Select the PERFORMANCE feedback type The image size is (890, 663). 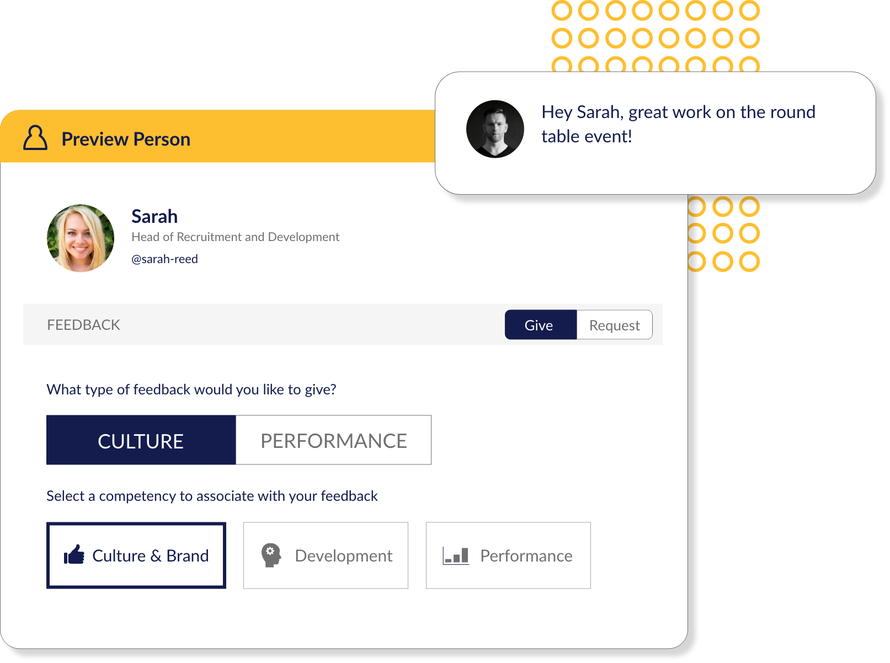pyautogui.click(x=334, y=440)
